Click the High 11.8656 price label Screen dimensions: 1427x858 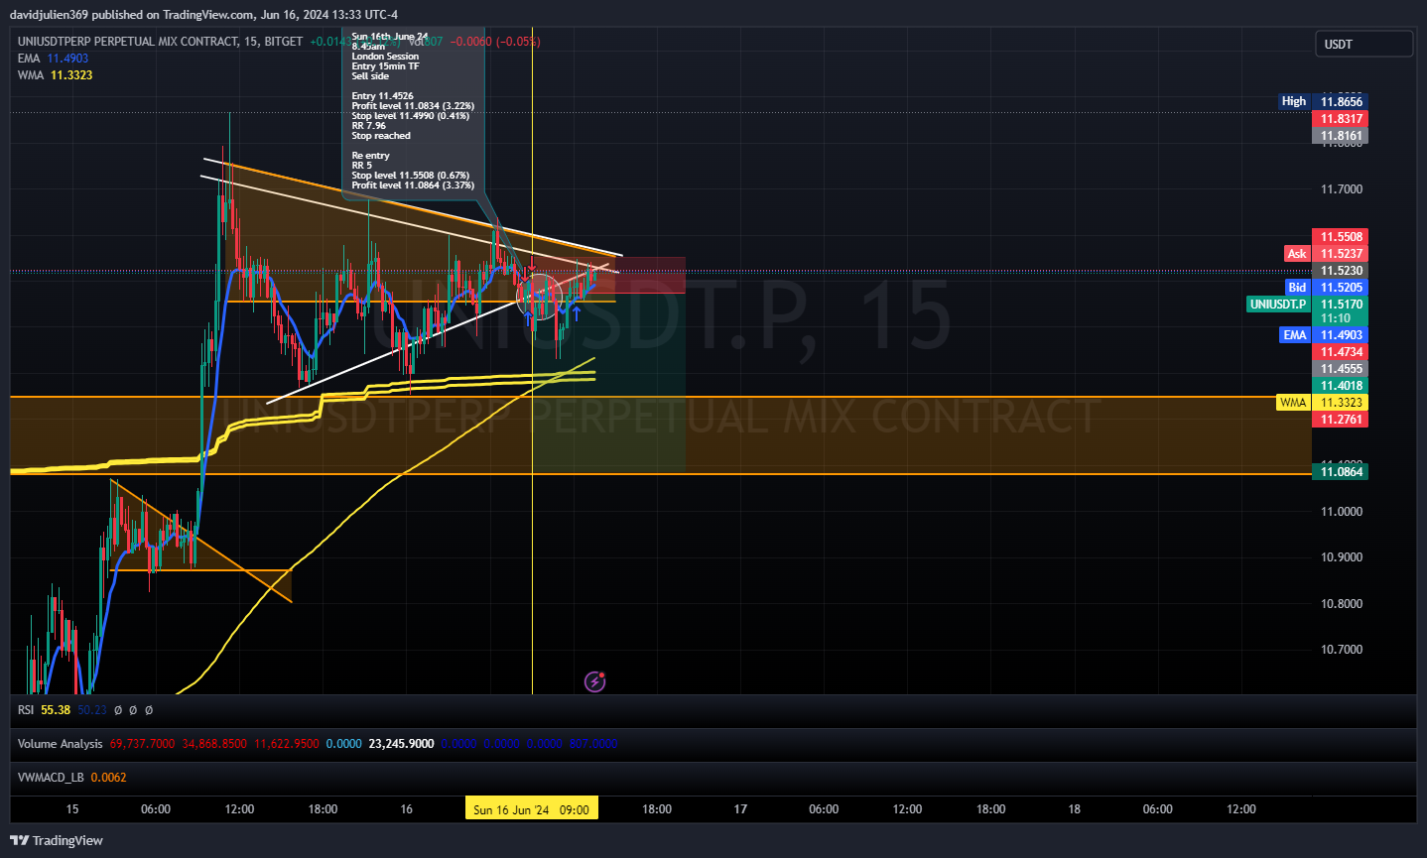click(1323, 101)
